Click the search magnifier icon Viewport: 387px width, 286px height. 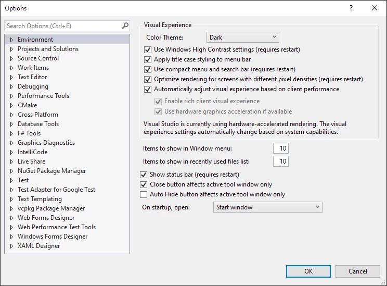[x=125, y=26]
